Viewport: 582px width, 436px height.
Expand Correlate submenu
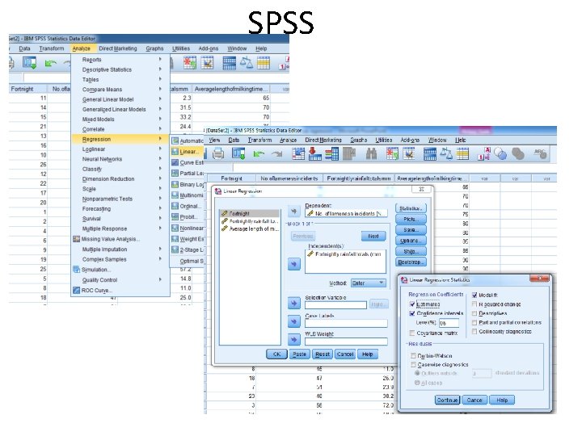point(120,129)
